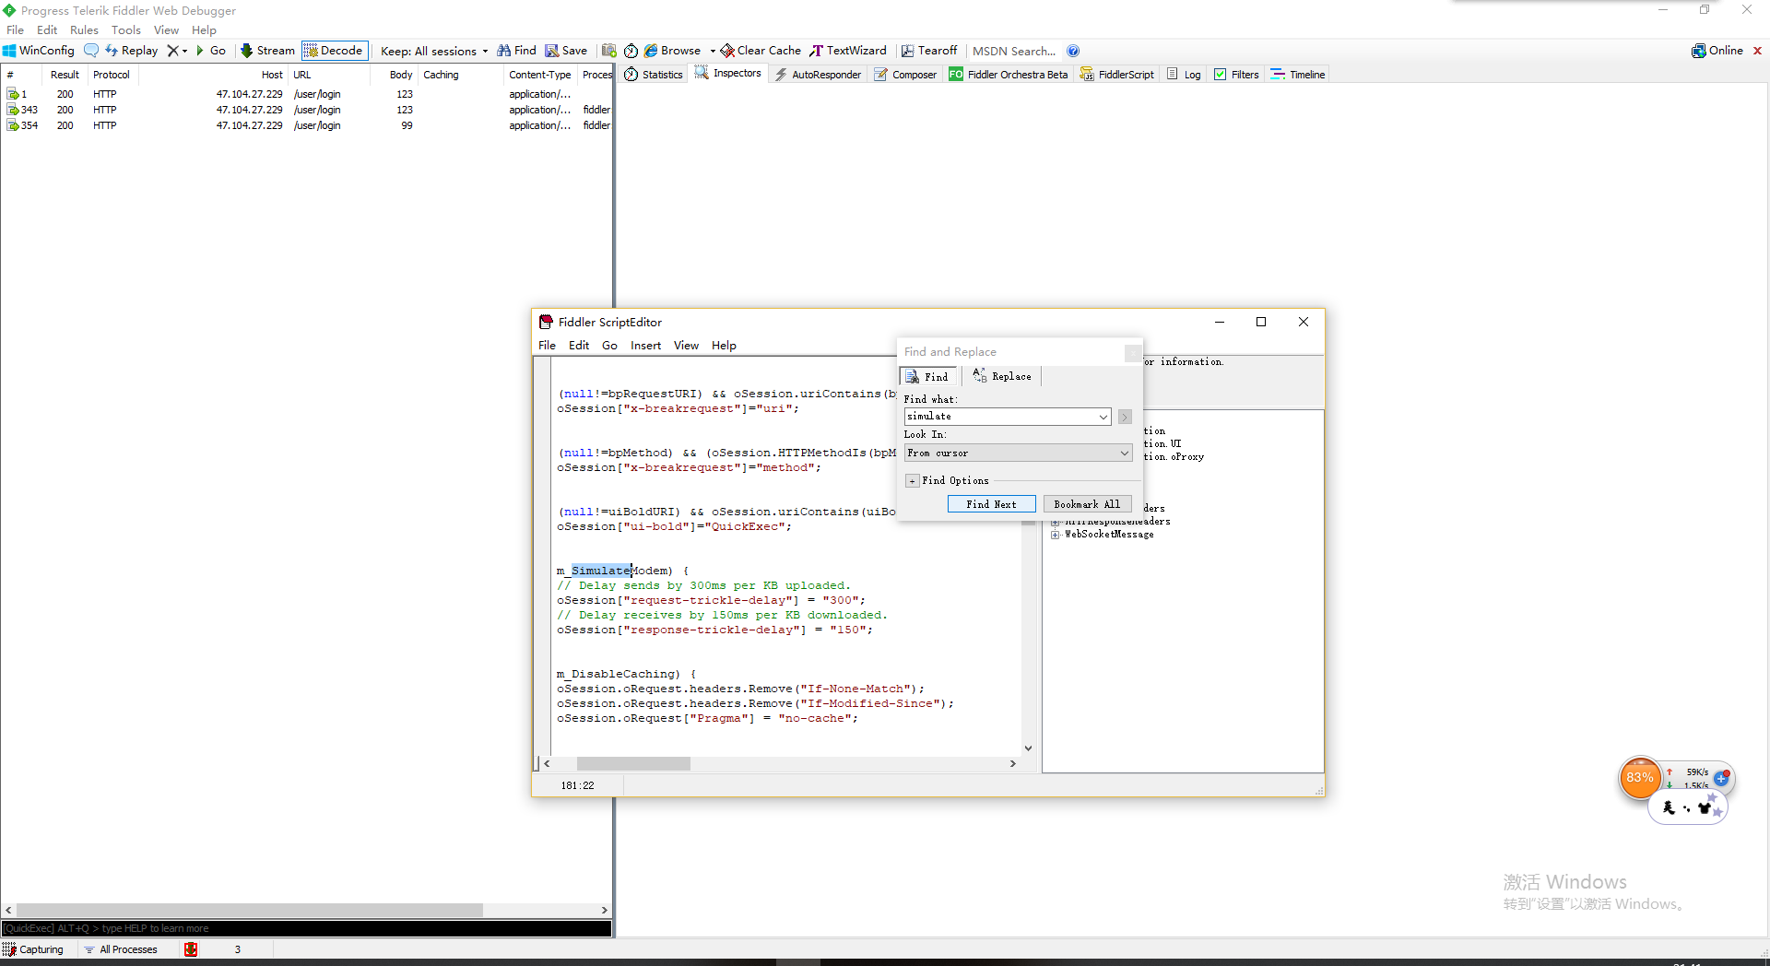Image resolution: width=1770 pixels, height=966 pixels.
Task: Open the AutoResponder tab
Action: pyautogui.click(x=818, y=75)
